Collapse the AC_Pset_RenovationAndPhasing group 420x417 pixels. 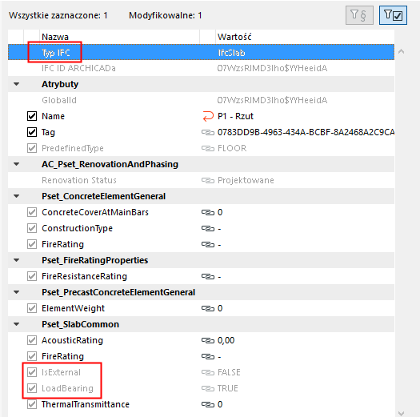point(16,164)
